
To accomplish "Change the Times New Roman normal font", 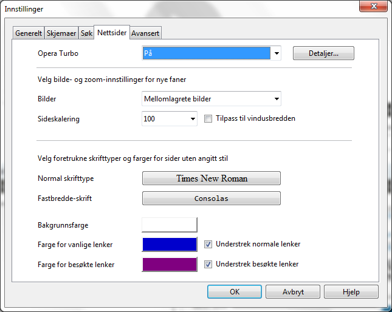I will pyautogui.click(x=211, y=178).
